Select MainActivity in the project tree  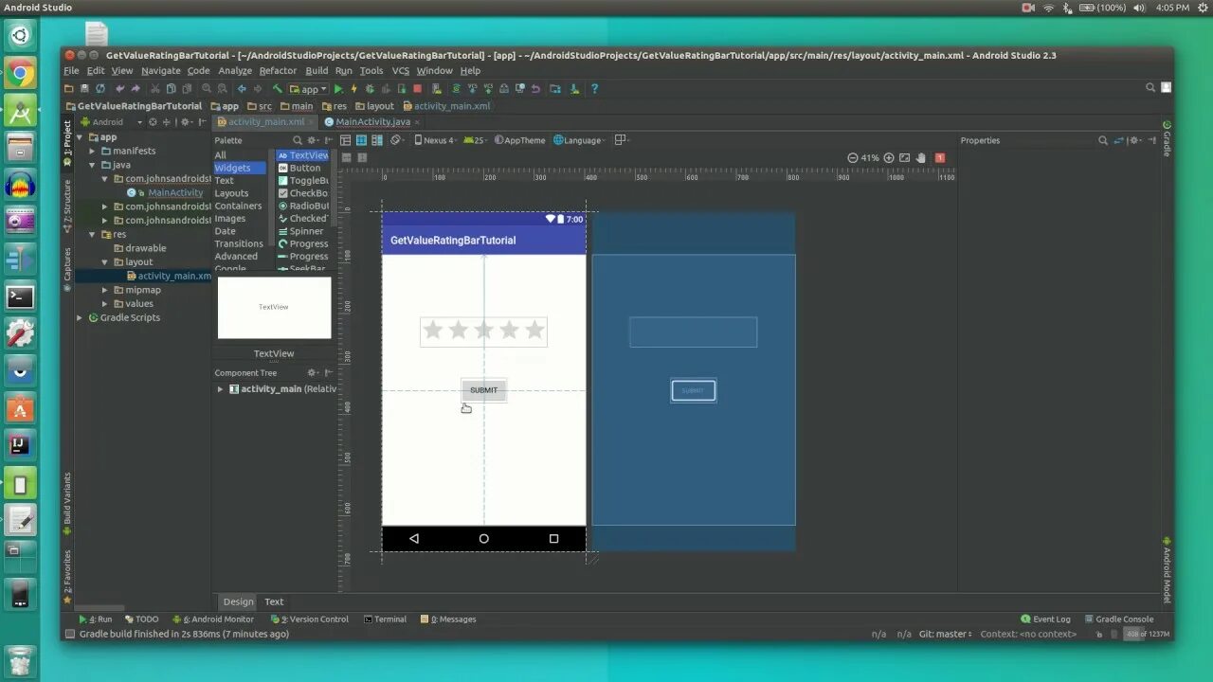(x=175, y=192)
